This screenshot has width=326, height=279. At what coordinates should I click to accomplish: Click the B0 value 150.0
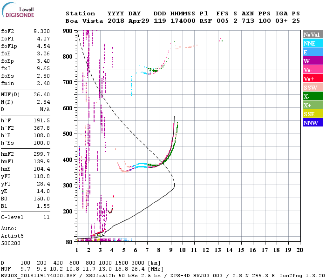tap(41, 199)
